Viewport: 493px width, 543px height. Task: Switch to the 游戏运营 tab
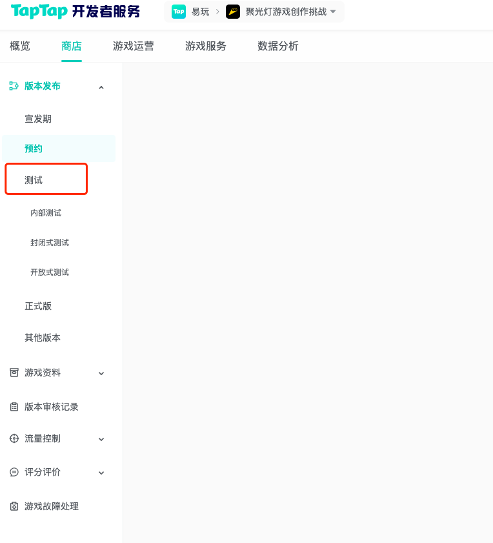(134, 46)
